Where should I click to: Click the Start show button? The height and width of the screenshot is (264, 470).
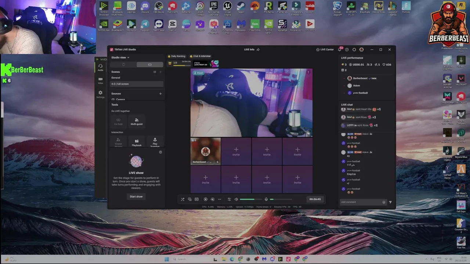pos(136,197)
